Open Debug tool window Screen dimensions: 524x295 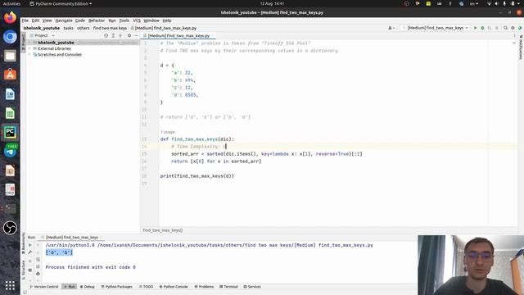point(88,287)
